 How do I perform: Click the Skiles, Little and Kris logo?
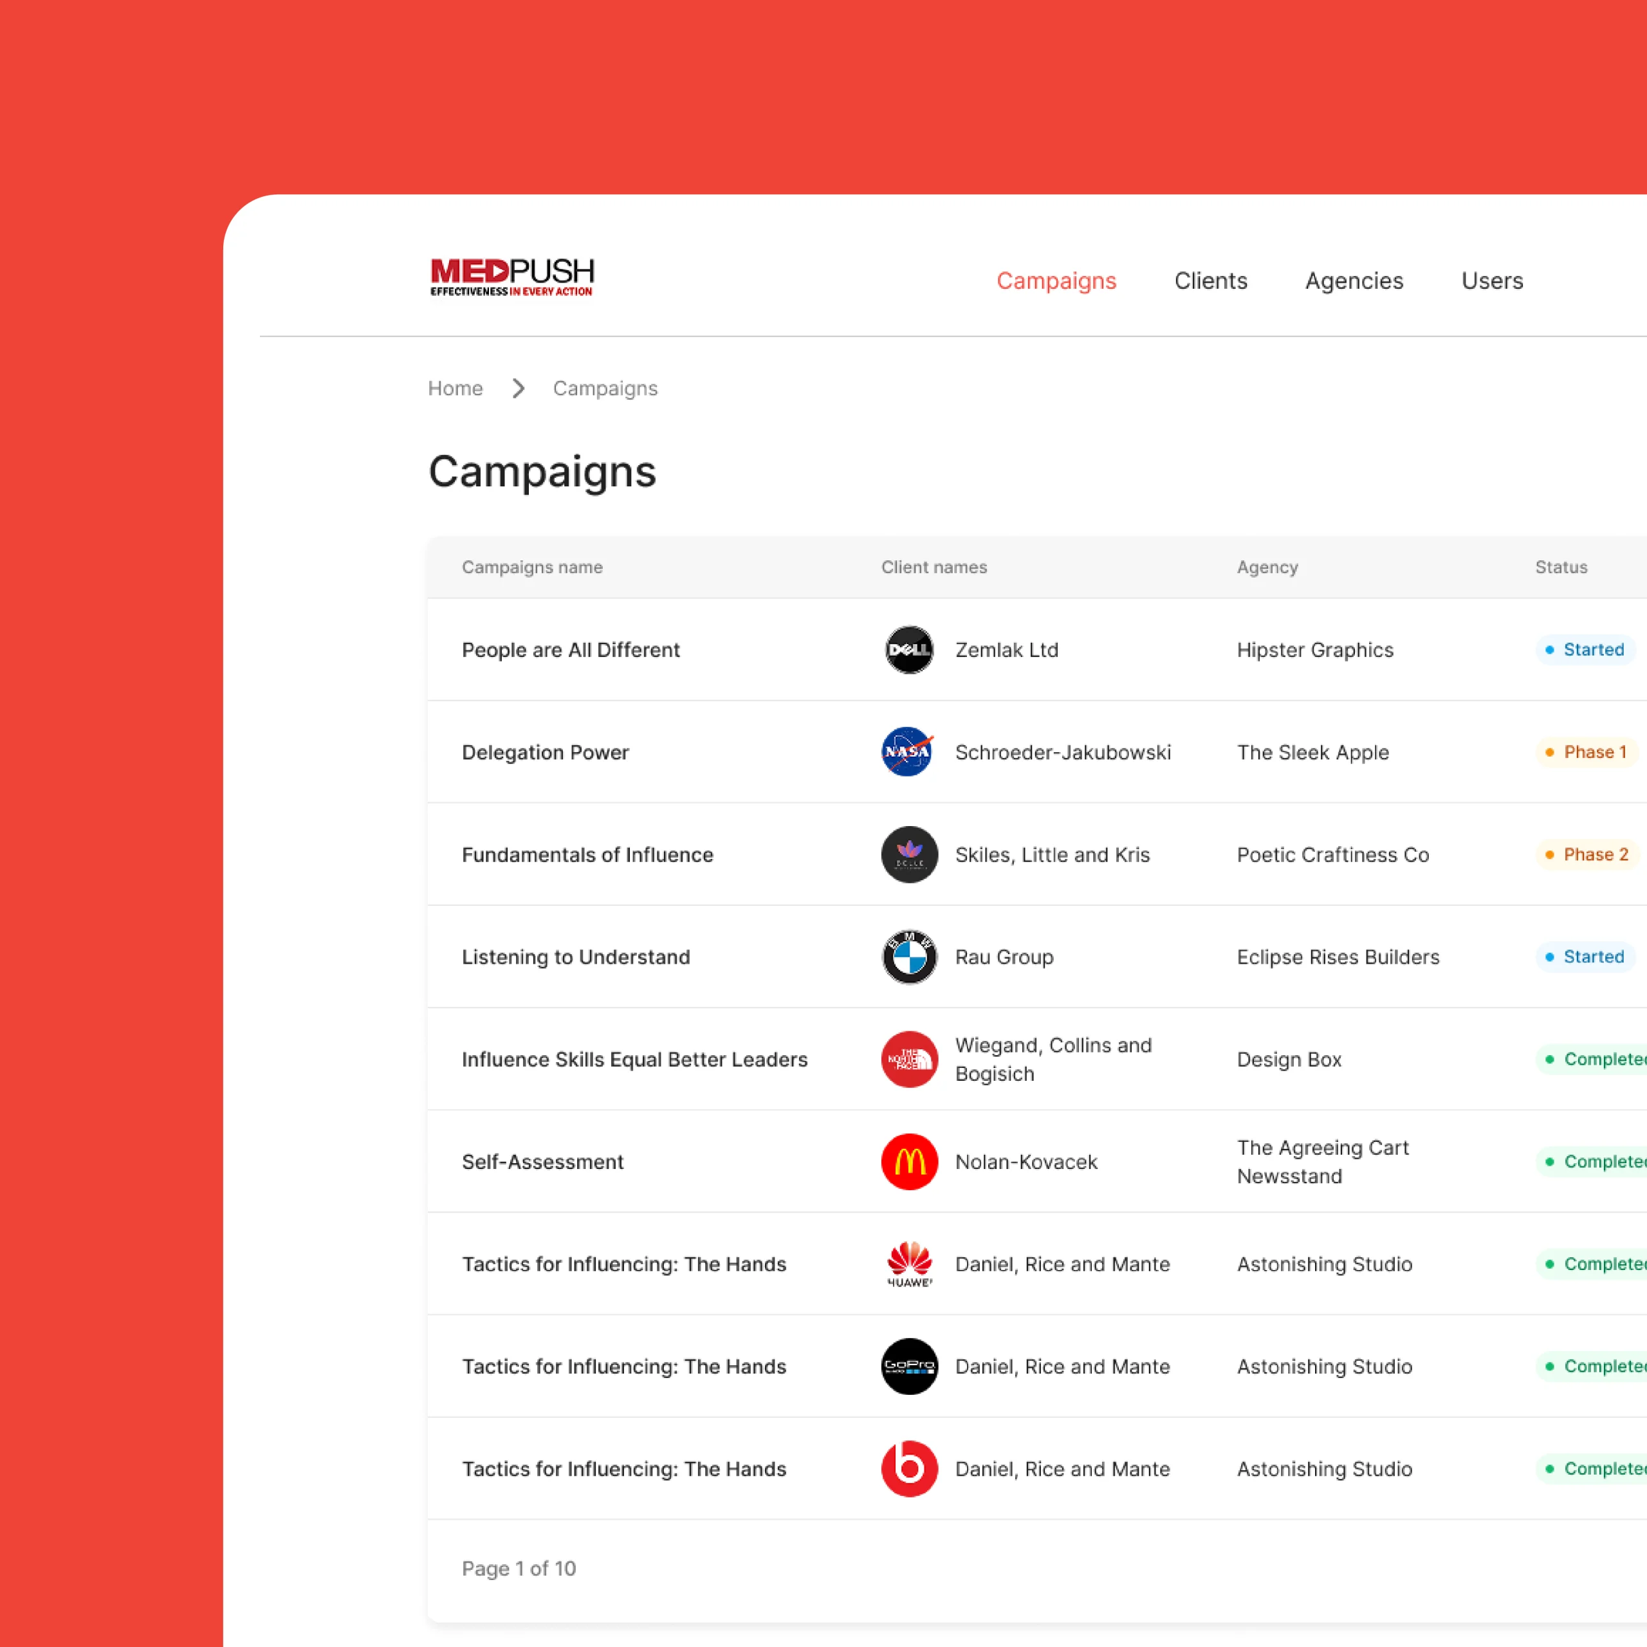pyautogui.click(x=909, y=854)
